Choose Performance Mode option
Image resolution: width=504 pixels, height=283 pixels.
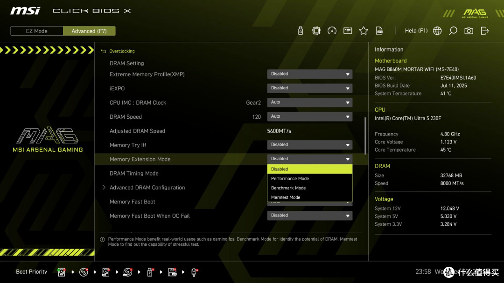click(309, 179)
